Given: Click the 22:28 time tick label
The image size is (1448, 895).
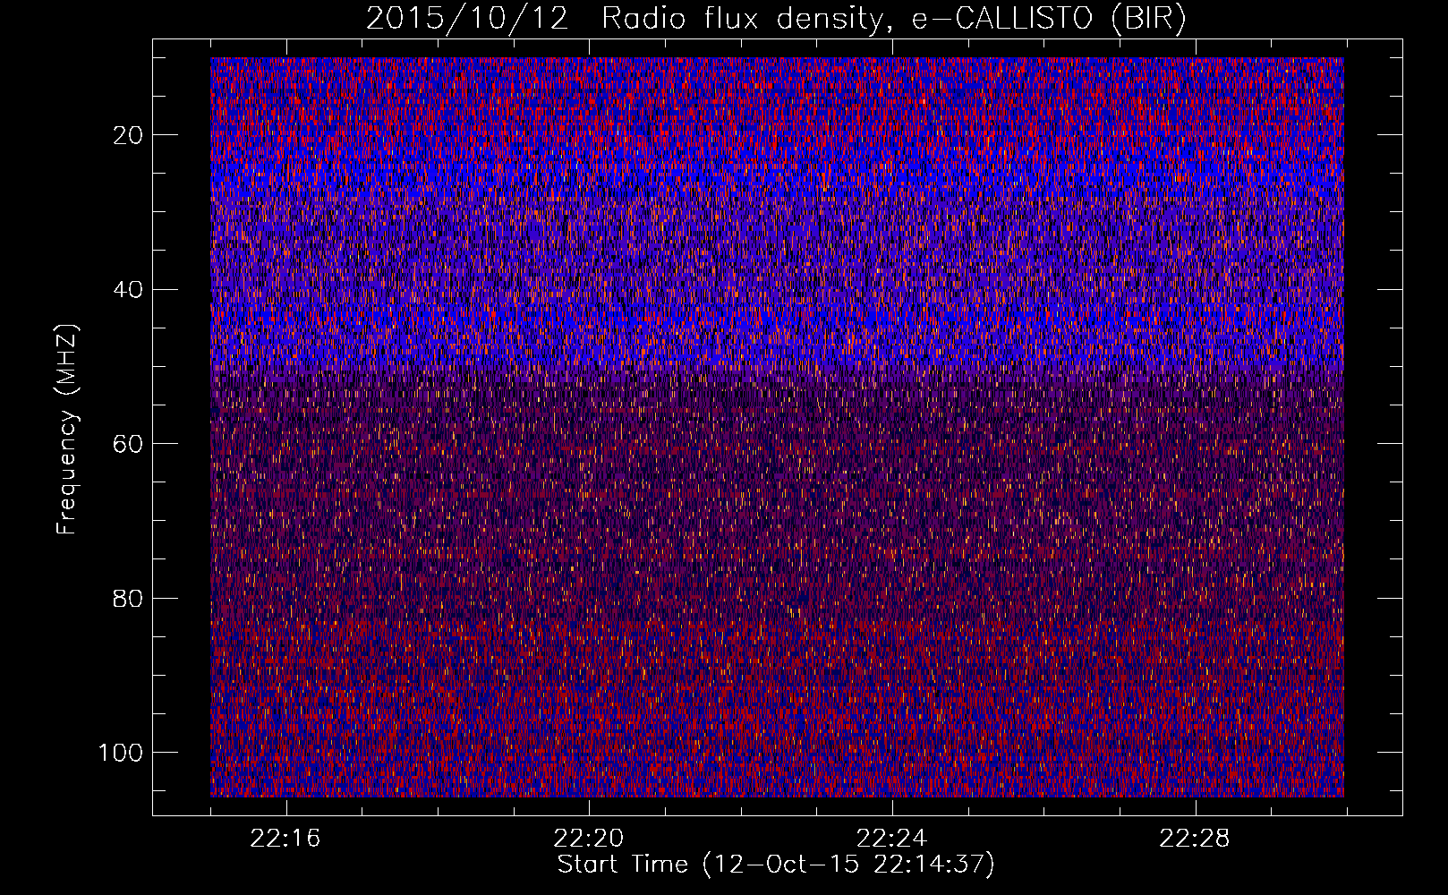Looking at the screenshot, I should (1195, 839).
